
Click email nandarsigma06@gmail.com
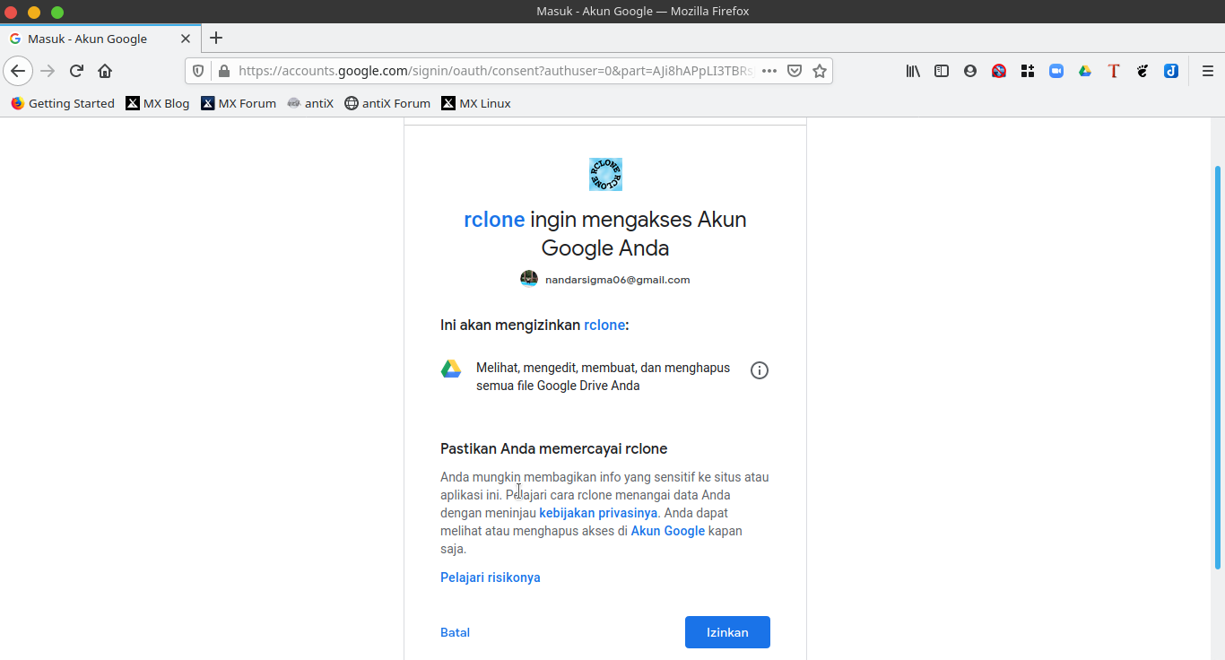tap(618, 280)
